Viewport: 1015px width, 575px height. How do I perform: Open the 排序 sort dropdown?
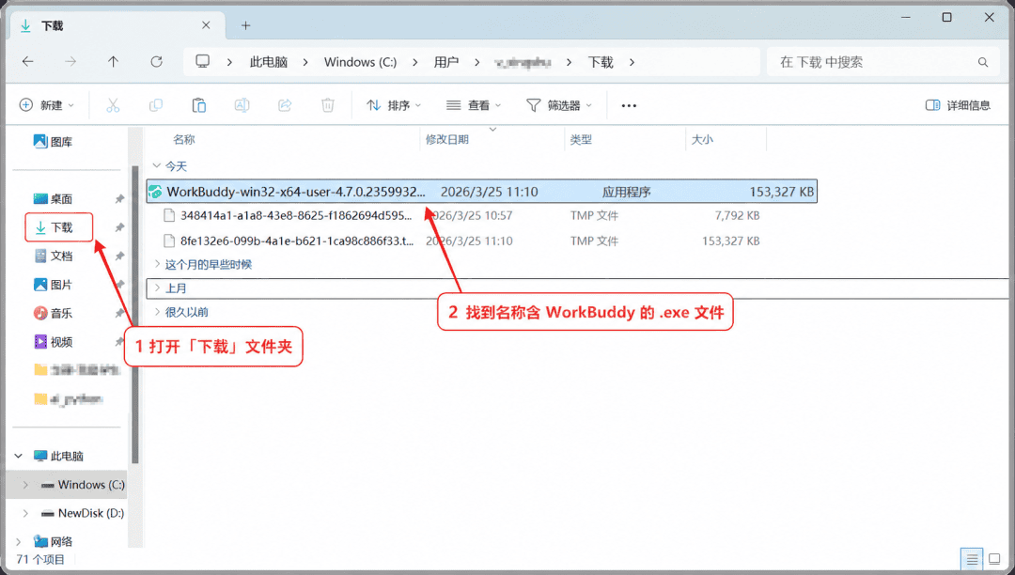point(394,105)
